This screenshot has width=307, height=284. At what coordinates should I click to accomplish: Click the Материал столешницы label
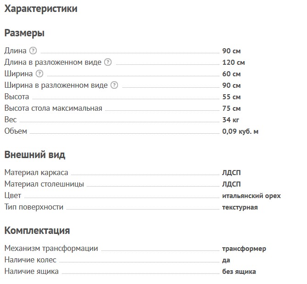[x=44, y=184]
